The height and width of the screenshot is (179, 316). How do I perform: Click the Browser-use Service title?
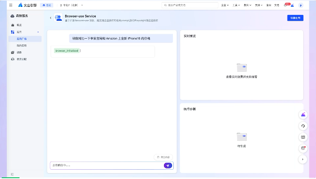(x=80, y=16)
